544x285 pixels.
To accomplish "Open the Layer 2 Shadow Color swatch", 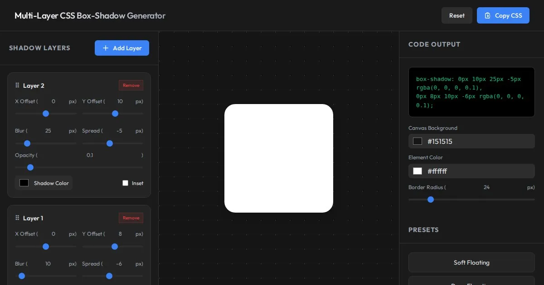I will tap(24, 183).
